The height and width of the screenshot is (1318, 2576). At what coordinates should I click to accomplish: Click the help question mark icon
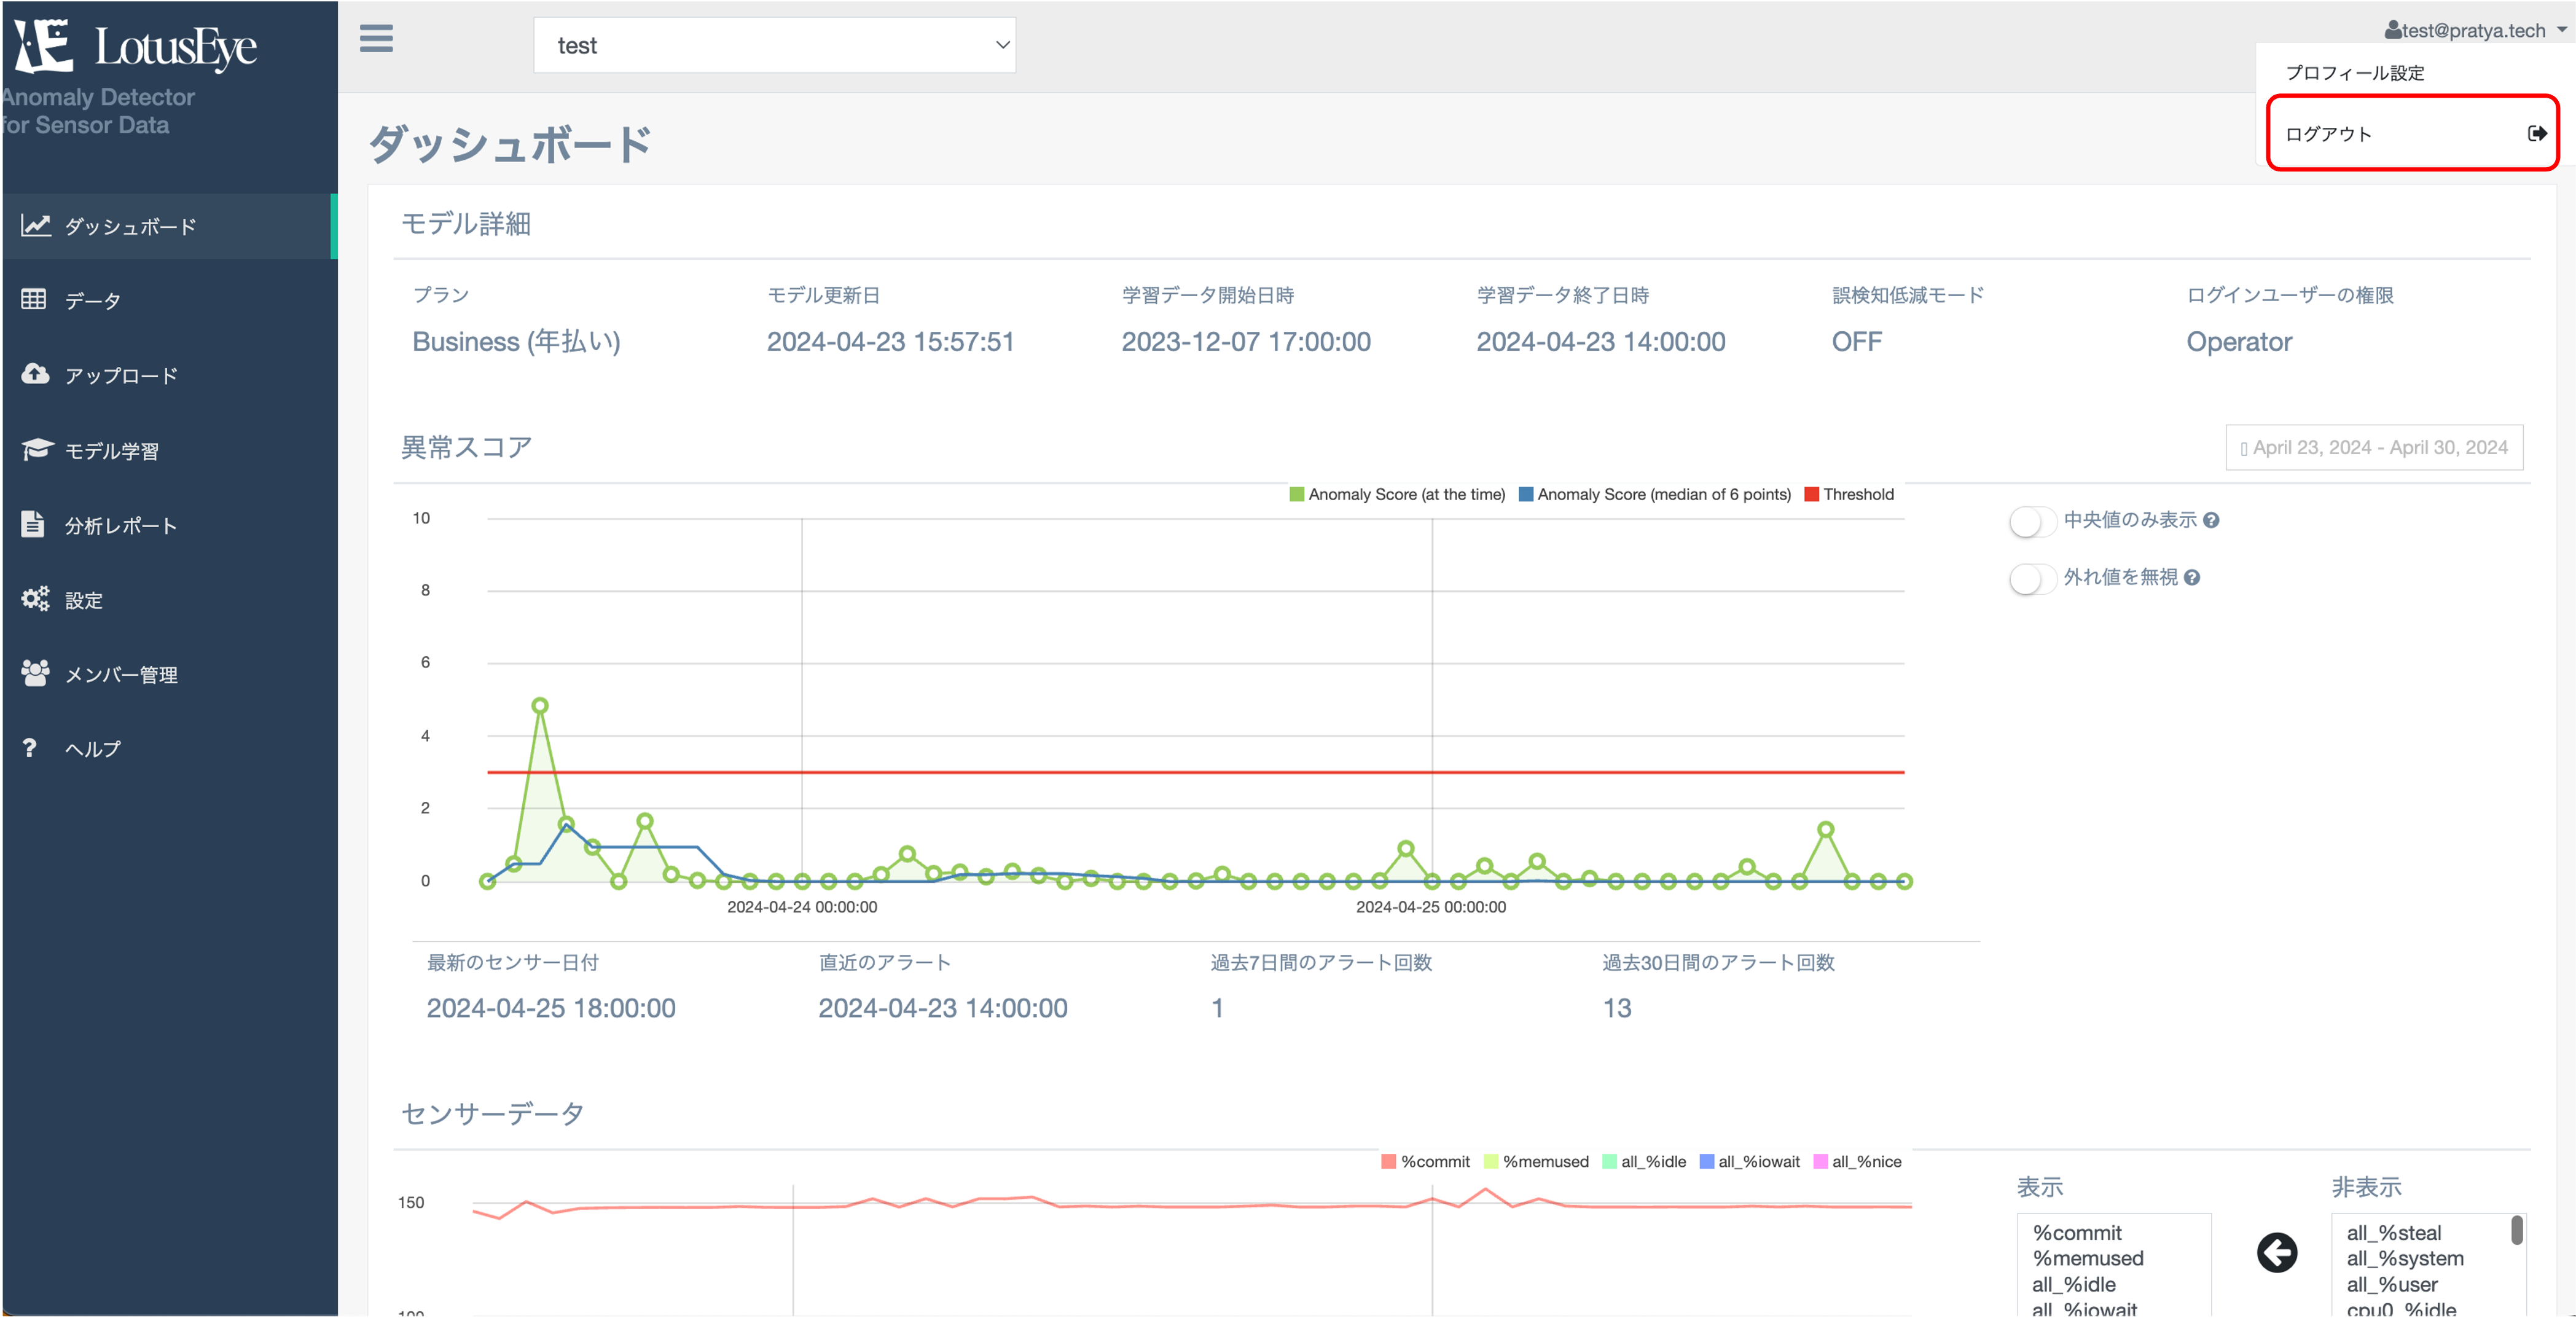point(30,747)
